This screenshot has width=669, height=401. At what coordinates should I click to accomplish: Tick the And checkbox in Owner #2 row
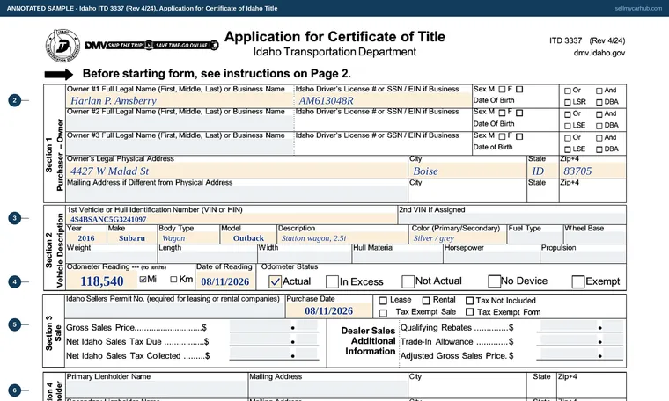click(599, 114)
